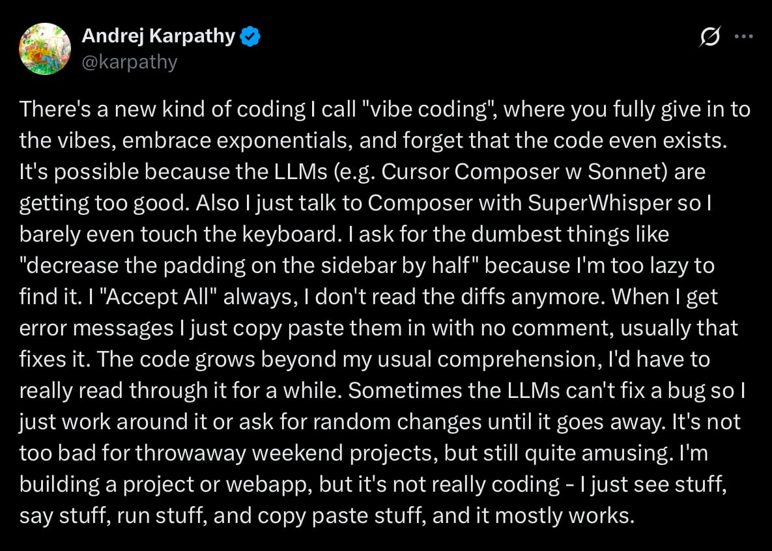Visit the Andrej Karpathy display name link
This screenshot has height=551, width=772.
click(x=158, y=36)
